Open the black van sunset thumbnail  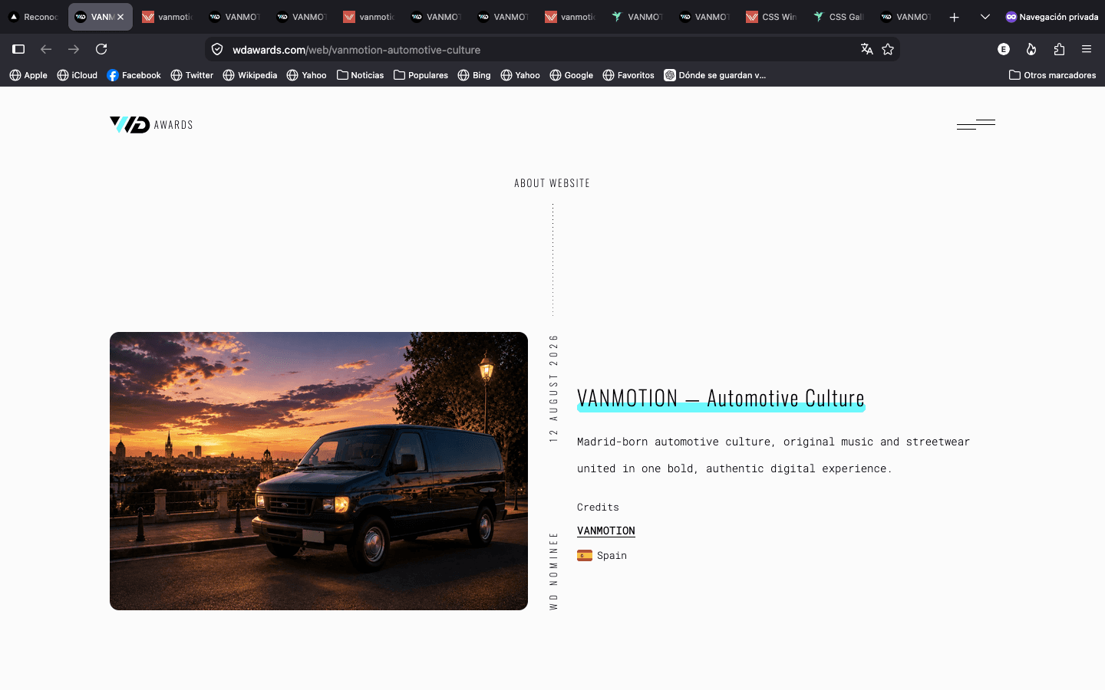[318, 471]
